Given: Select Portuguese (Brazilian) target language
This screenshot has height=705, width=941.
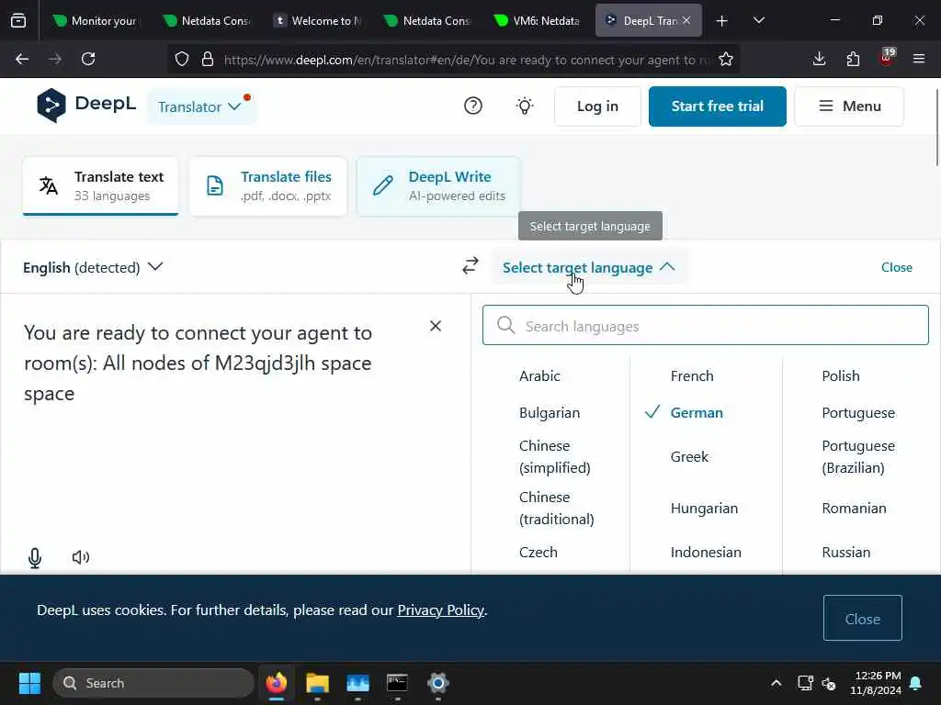Looking at the screenshot, I should click(858, 457).
